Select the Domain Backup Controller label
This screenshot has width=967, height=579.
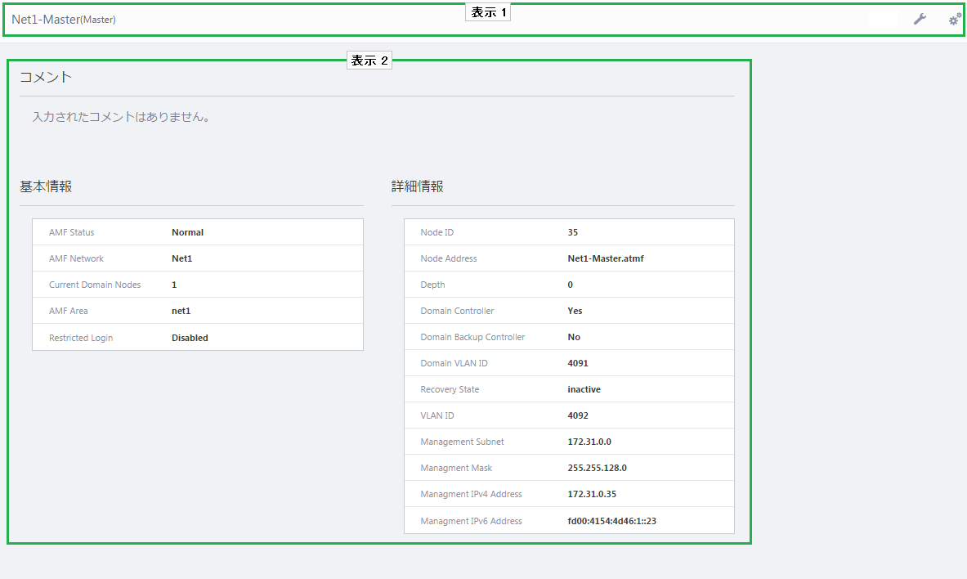[x=473, y=337]
